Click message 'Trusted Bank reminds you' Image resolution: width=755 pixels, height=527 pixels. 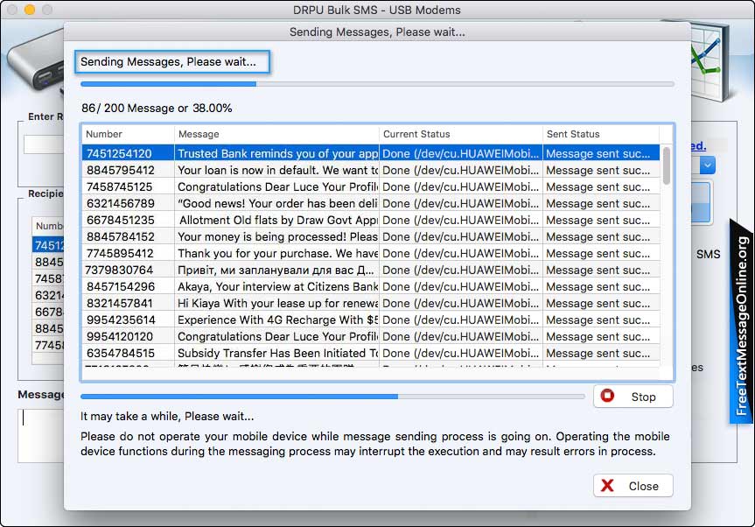(277, 153)
